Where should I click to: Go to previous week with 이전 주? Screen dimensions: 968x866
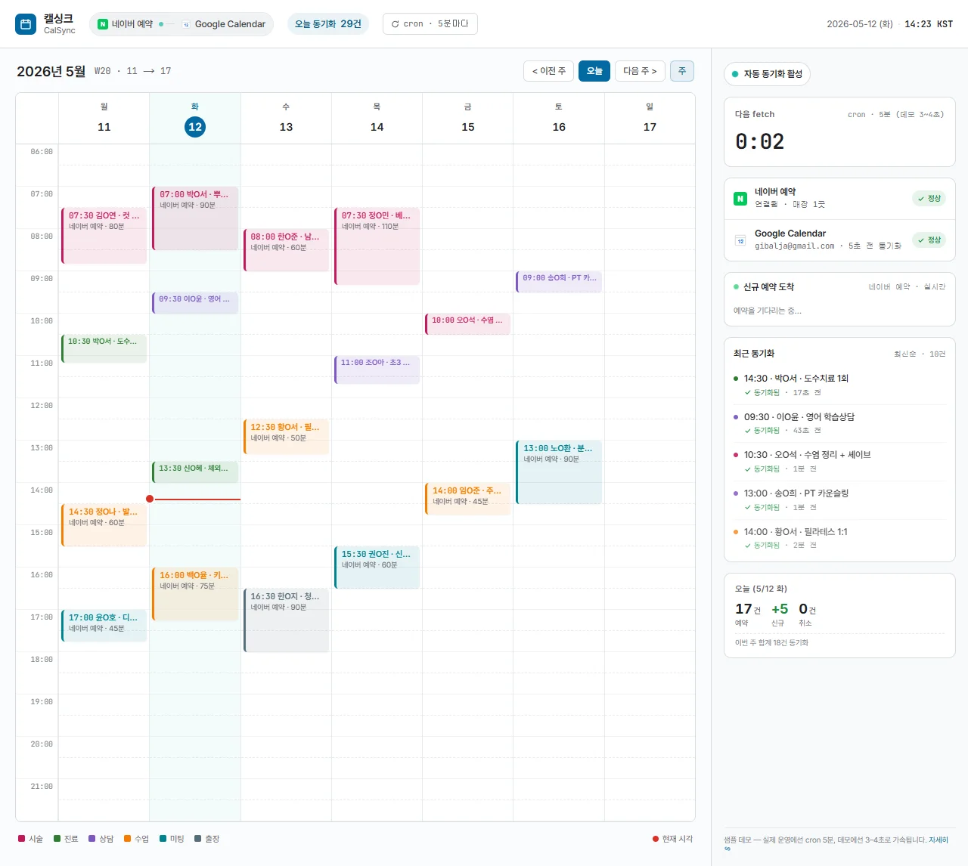[548, 71]
